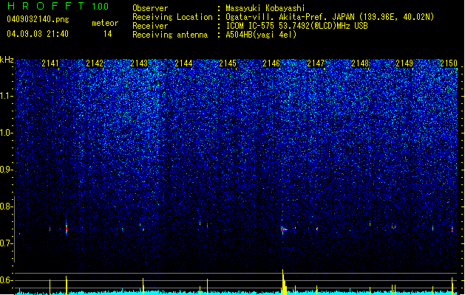Click the 2145 time marker
The width and height of the screenshot is (465, 295).
228,63
